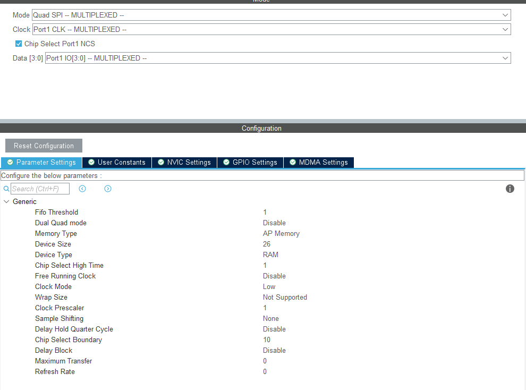This screenshot has width=526, height=390.
Task: Go to previous search result arrow
Action: click(82, 189)
